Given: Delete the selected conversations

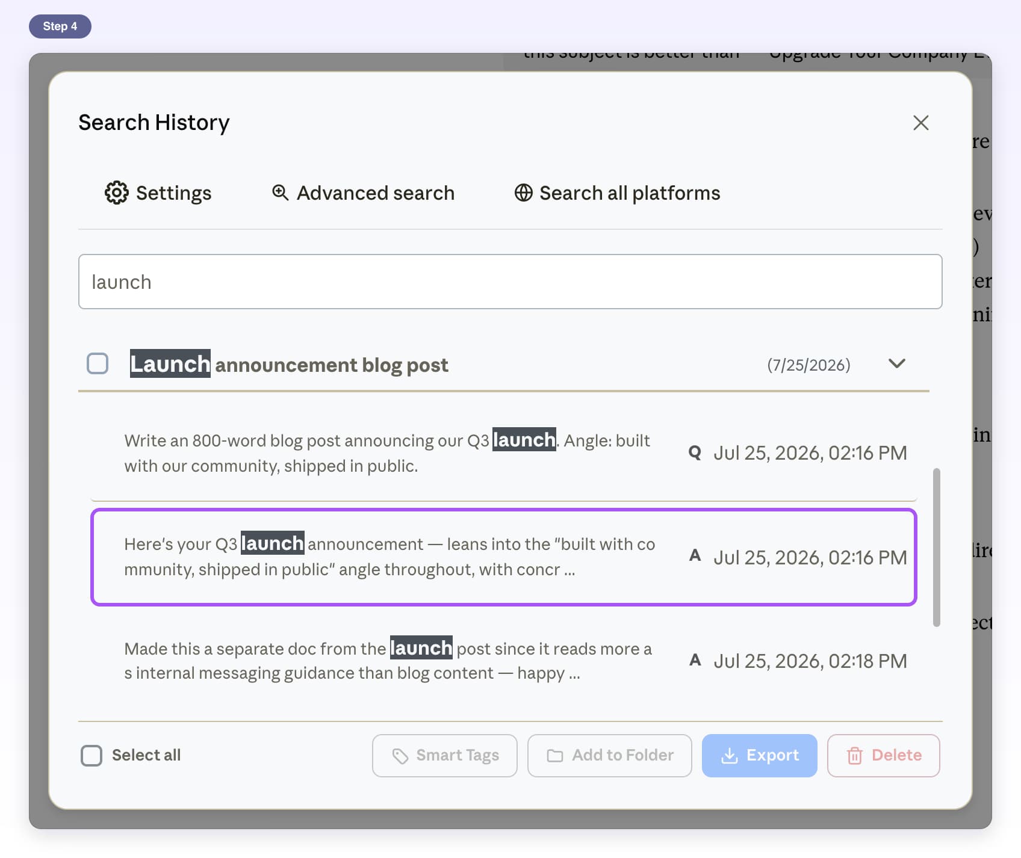Looking at the screenshot, I should coord(884,756).
